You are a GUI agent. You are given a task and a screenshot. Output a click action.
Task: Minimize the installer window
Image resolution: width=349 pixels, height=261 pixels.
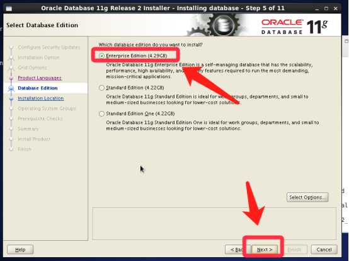coord(317,8)
